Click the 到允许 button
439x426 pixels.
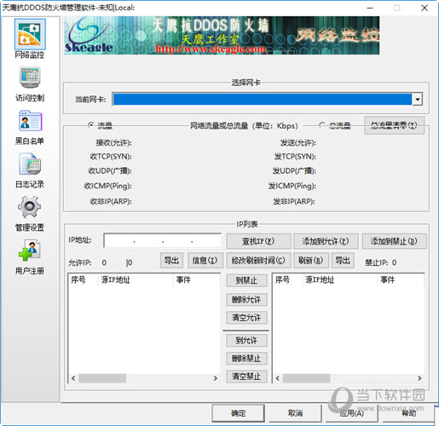(x=246, y=340)
